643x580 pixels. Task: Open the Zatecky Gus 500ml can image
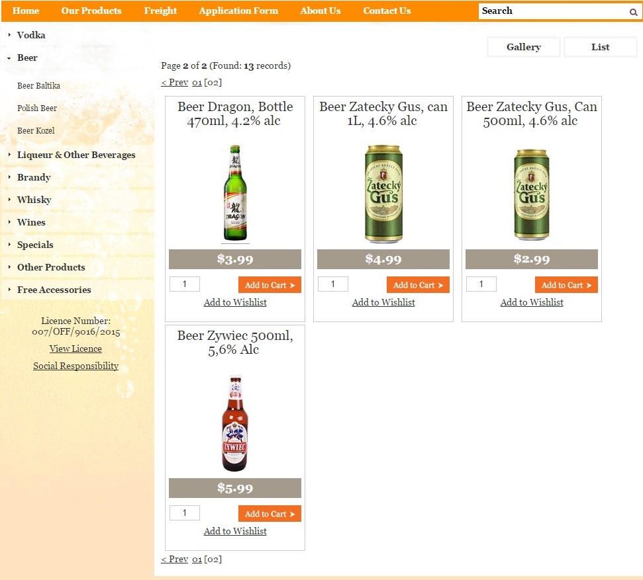coord(532,194)
